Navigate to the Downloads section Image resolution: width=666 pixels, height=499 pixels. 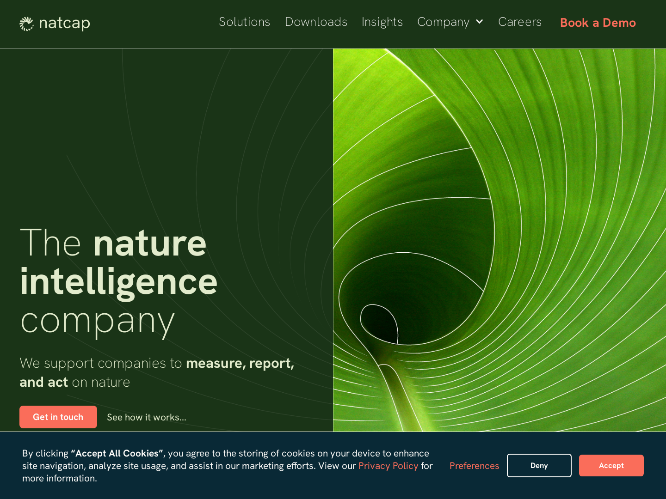click(316, 22)
